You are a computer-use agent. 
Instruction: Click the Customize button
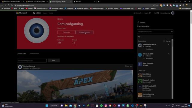pyautogui.click(x=66, y=32)
